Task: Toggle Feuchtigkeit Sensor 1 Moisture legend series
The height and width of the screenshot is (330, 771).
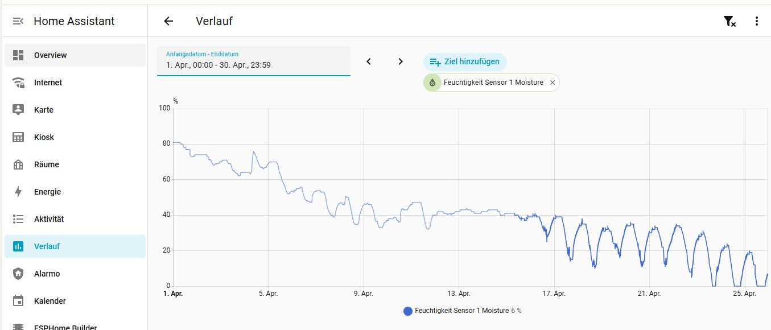Action: (x=461, y=311)
